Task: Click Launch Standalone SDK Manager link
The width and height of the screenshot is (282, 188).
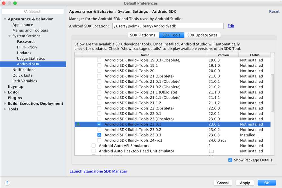Action: point(98,171)
